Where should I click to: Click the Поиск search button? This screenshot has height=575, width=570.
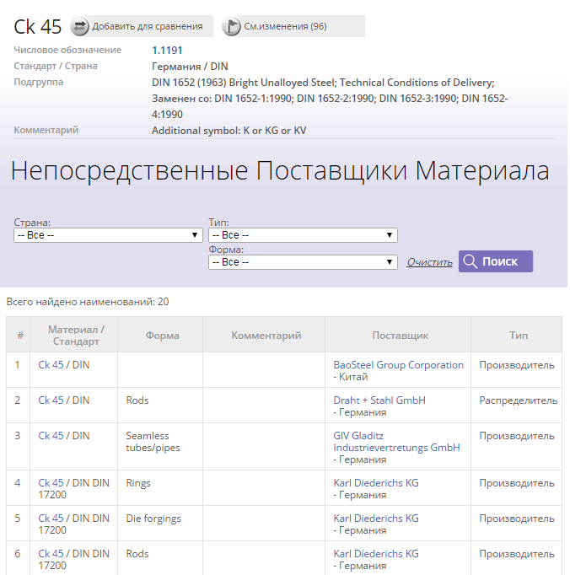pyautogui.click(x=496, y=261)
